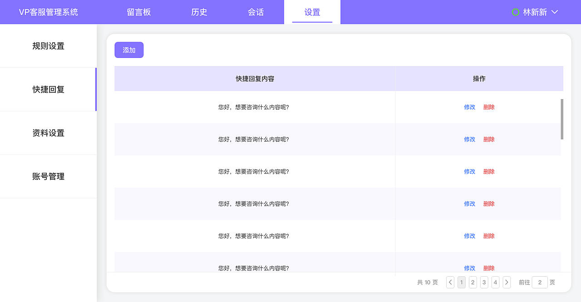The image size is (581, 302).
Task: Select page 4 in pagination
Action: tap(495, 282)
